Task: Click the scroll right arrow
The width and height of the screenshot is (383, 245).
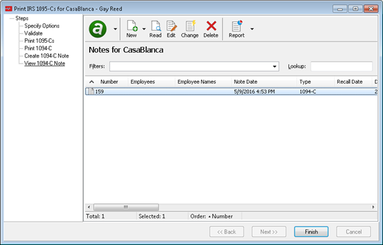Action: (373, 207)
